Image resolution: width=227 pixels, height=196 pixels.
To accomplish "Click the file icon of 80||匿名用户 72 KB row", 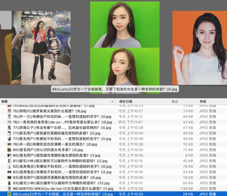I will click(x=9, y=150).
